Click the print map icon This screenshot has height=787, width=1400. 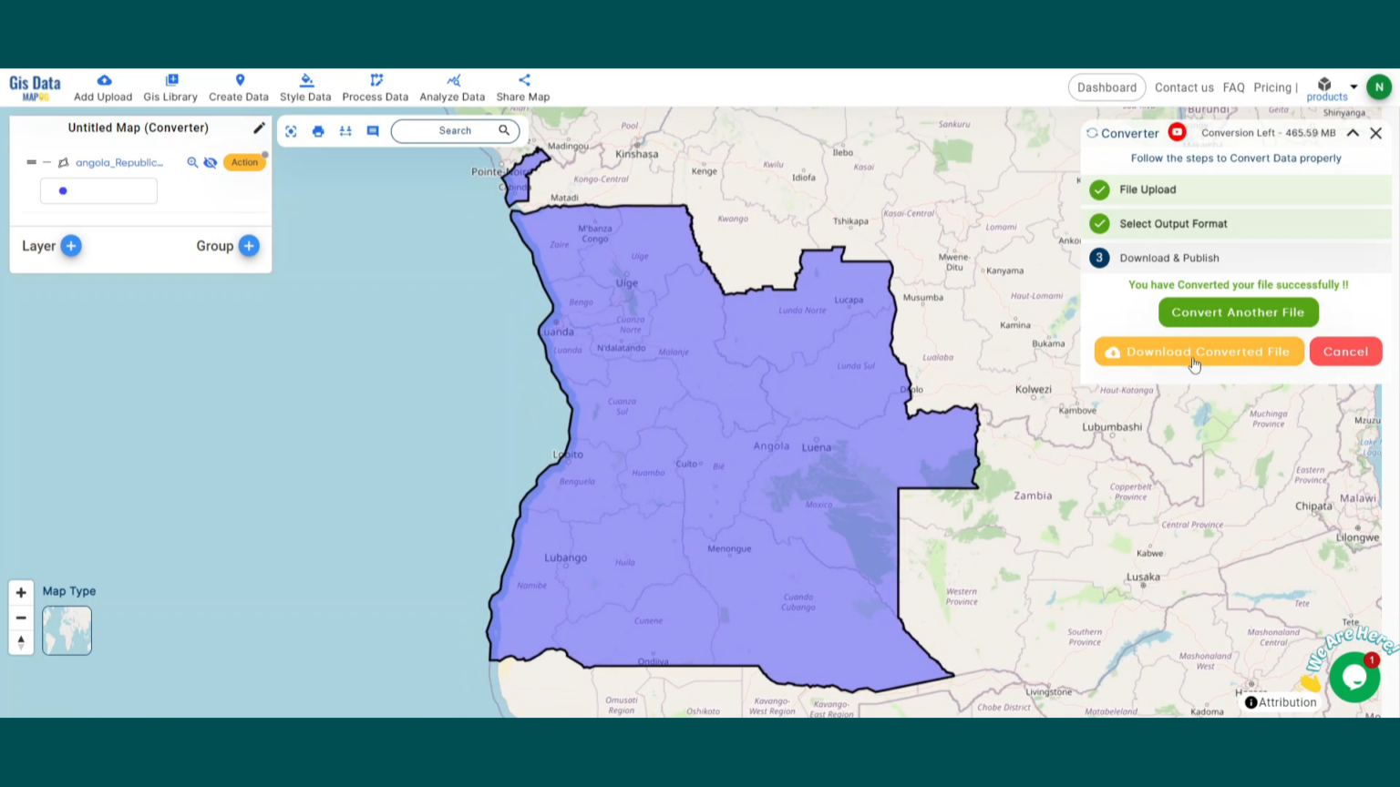(x=318, y=130)
